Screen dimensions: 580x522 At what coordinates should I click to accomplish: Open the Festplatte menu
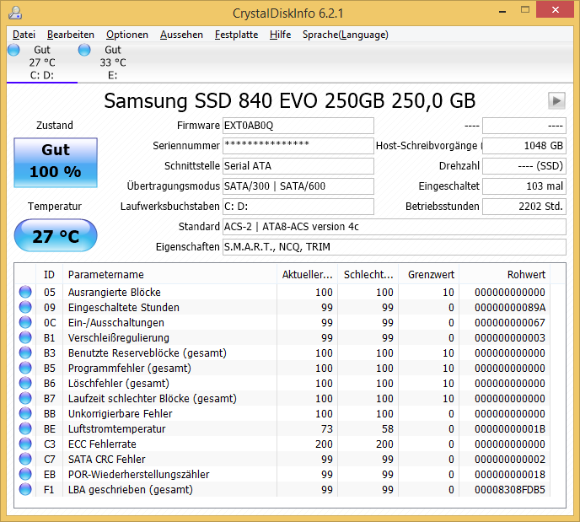[x=236, y=35]
